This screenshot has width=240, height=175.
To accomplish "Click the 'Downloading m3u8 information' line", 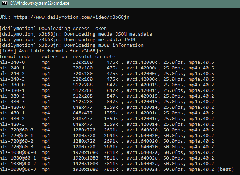I will click(x=72, y=45).
